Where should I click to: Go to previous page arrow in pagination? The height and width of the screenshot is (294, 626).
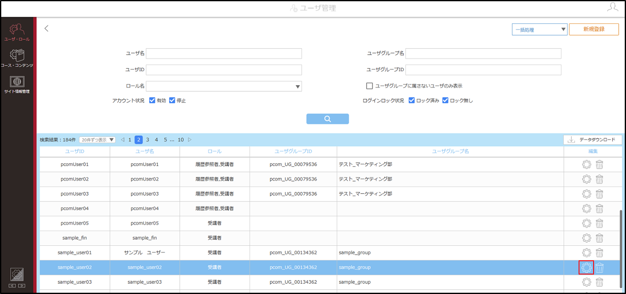123,140
